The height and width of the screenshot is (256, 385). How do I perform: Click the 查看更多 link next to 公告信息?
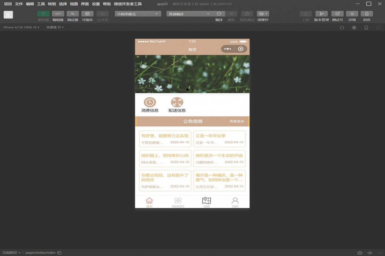coord(237,121)
